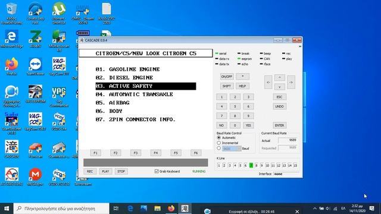Viewport: 381px width, 214px height.
Task: Toggle K Line pin 8
Action: coord(257,165)
